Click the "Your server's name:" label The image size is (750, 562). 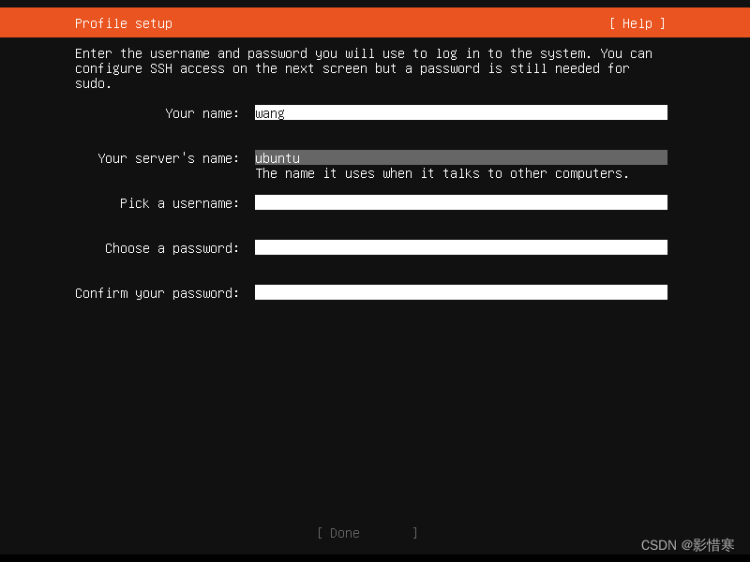point(169,158)
